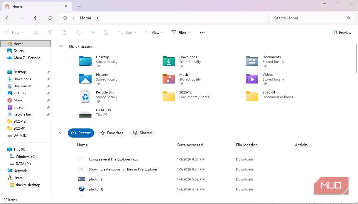This screenshot has width=358, height=204.
Task: Expand chevron after Home in address bar
Action: 97,18
